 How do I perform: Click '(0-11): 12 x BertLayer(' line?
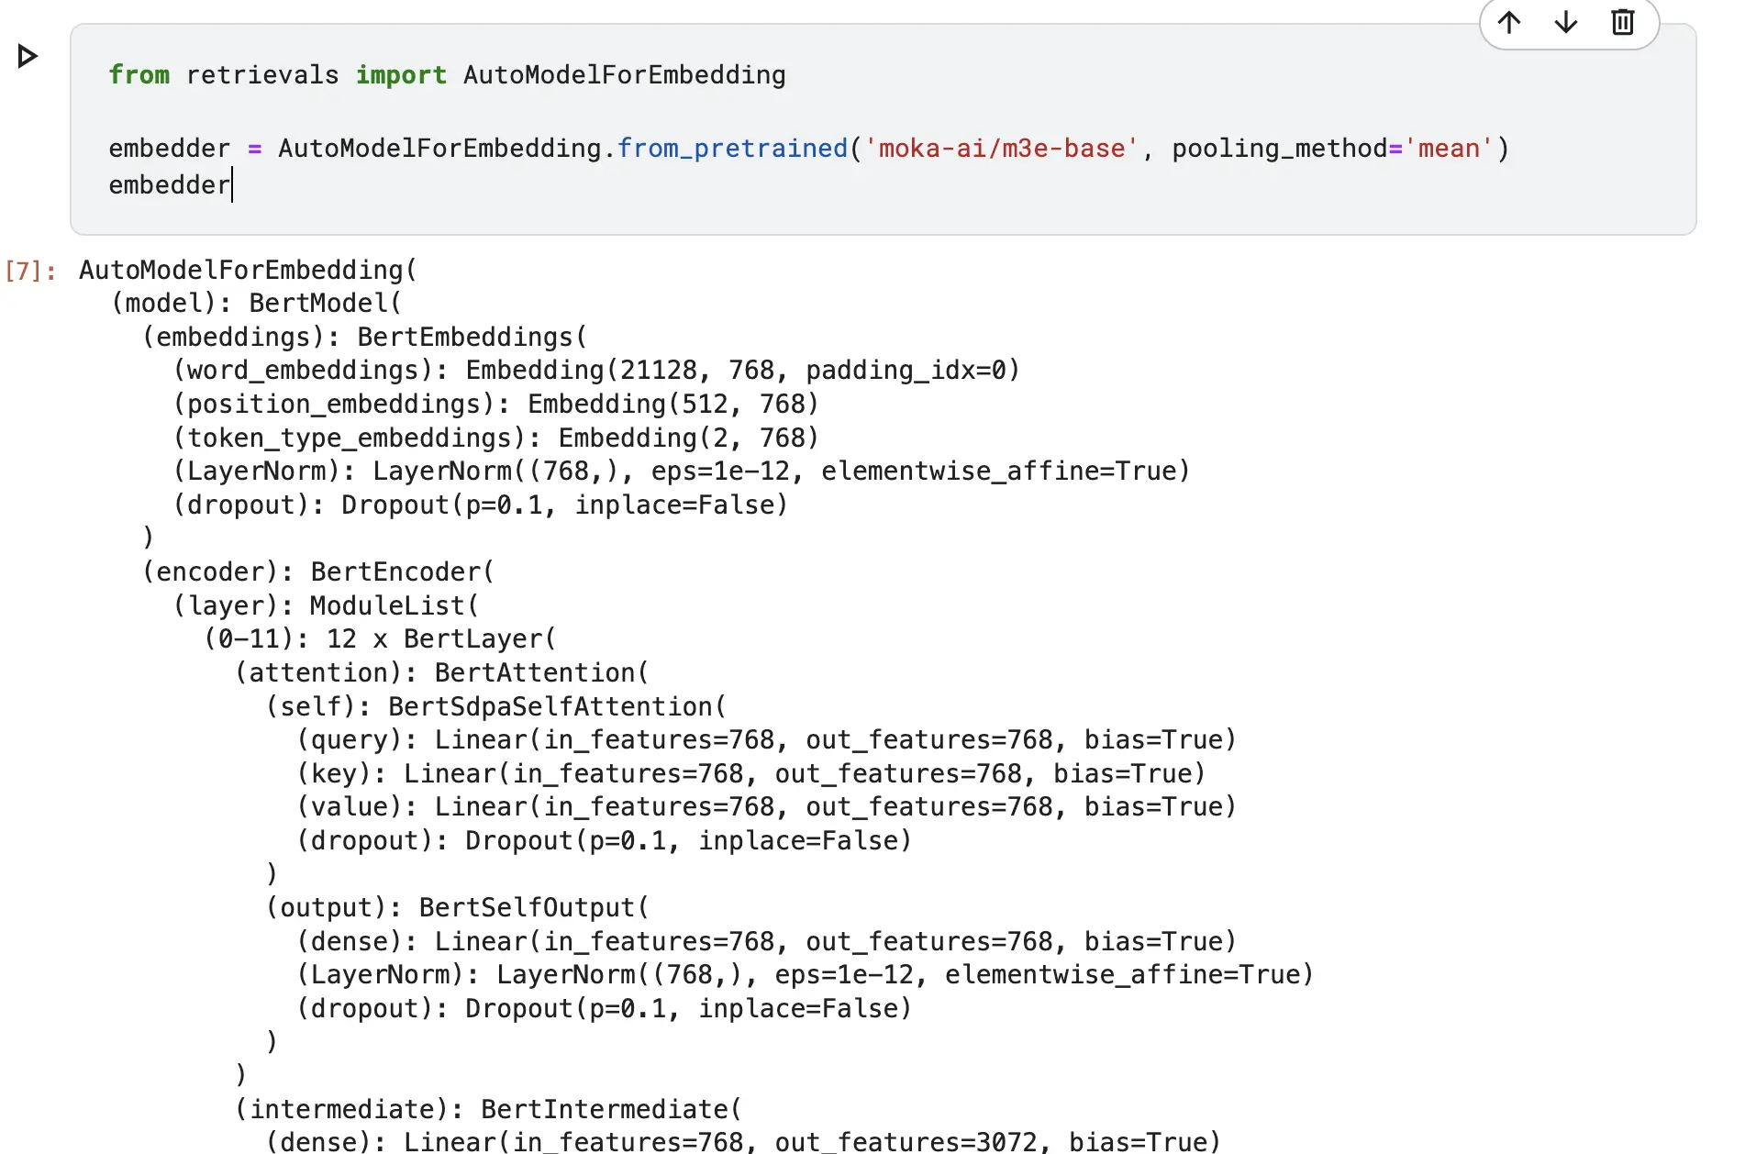pos(380,639)
